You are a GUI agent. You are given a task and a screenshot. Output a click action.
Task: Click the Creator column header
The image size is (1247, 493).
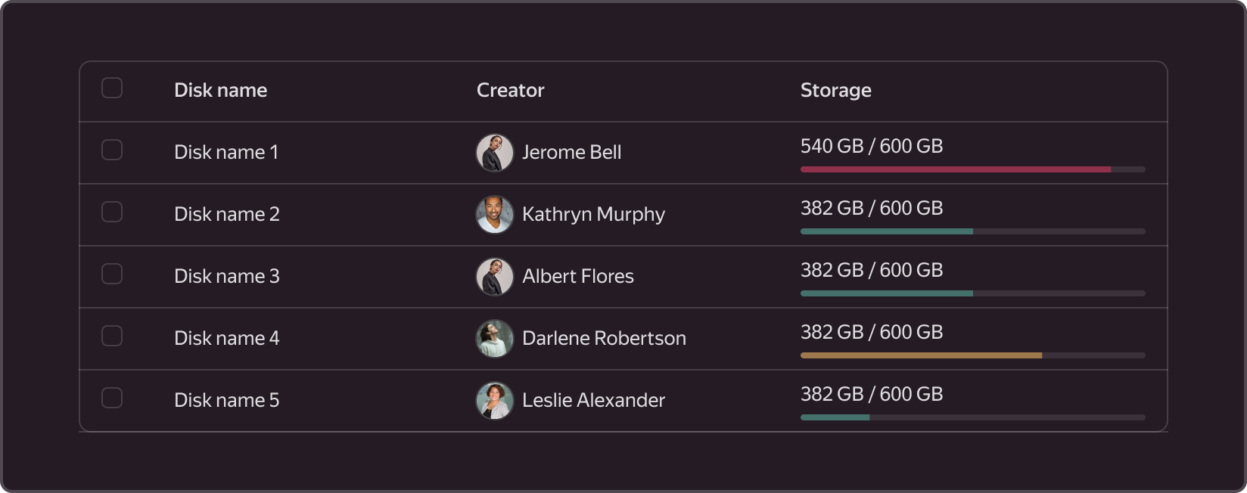[511, 90]
